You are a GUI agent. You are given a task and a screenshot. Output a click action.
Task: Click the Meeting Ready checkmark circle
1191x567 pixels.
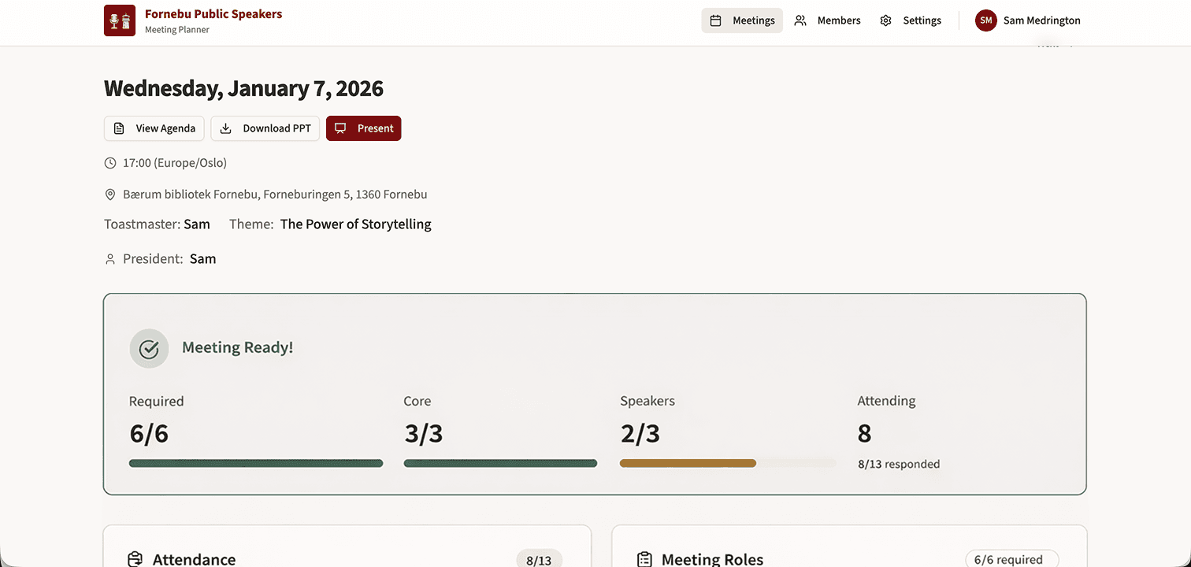[x=149, y=348]
